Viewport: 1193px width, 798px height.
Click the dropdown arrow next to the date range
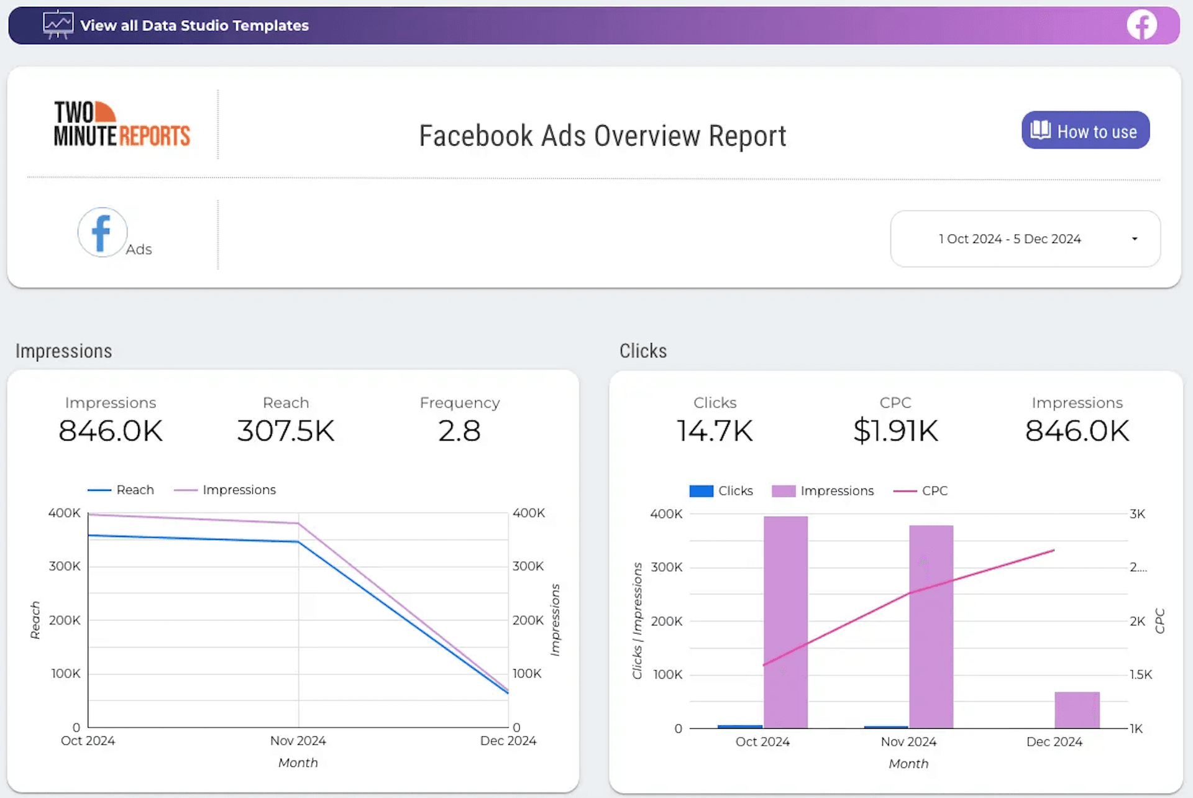click(x=1134, y=239)
